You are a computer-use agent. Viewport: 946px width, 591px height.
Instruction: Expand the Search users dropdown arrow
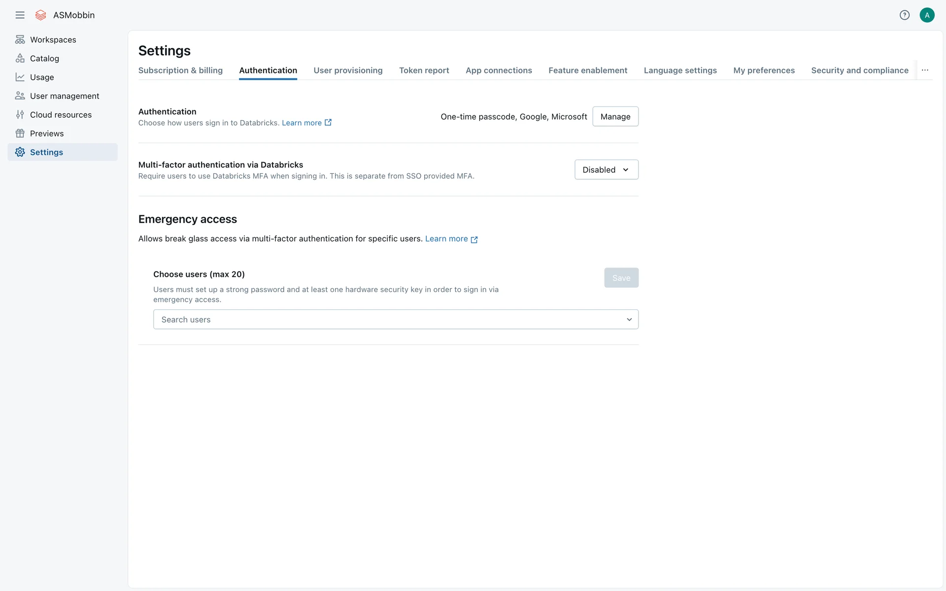pyautogui.click(x=629, y=320)
